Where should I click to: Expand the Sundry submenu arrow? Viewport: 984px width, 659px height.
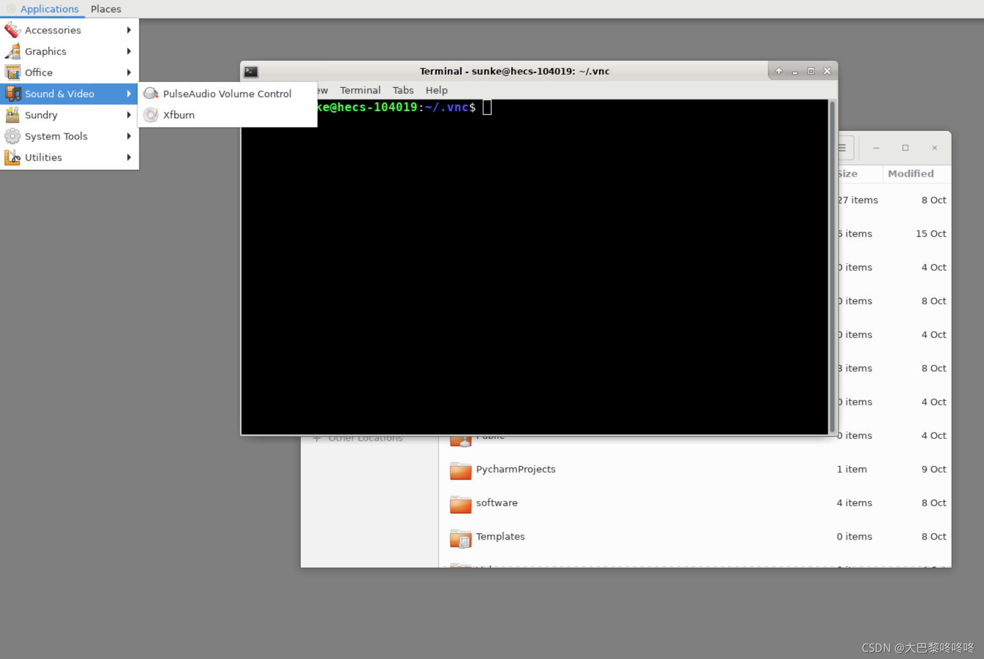(x=129, y=115)
